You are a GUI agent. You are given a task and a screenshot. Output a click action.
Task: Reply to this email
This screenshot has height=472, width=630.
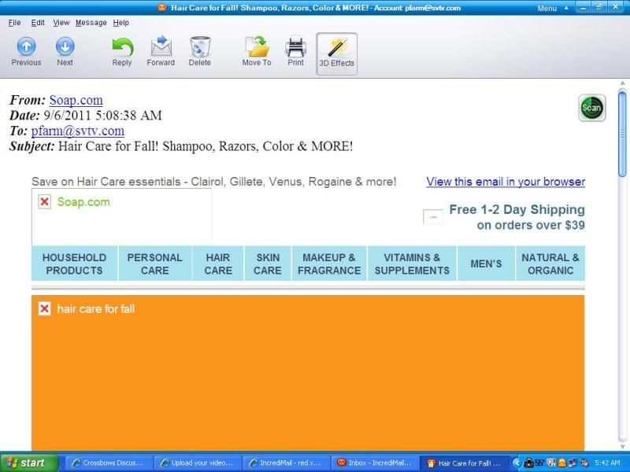coord(122,52)
